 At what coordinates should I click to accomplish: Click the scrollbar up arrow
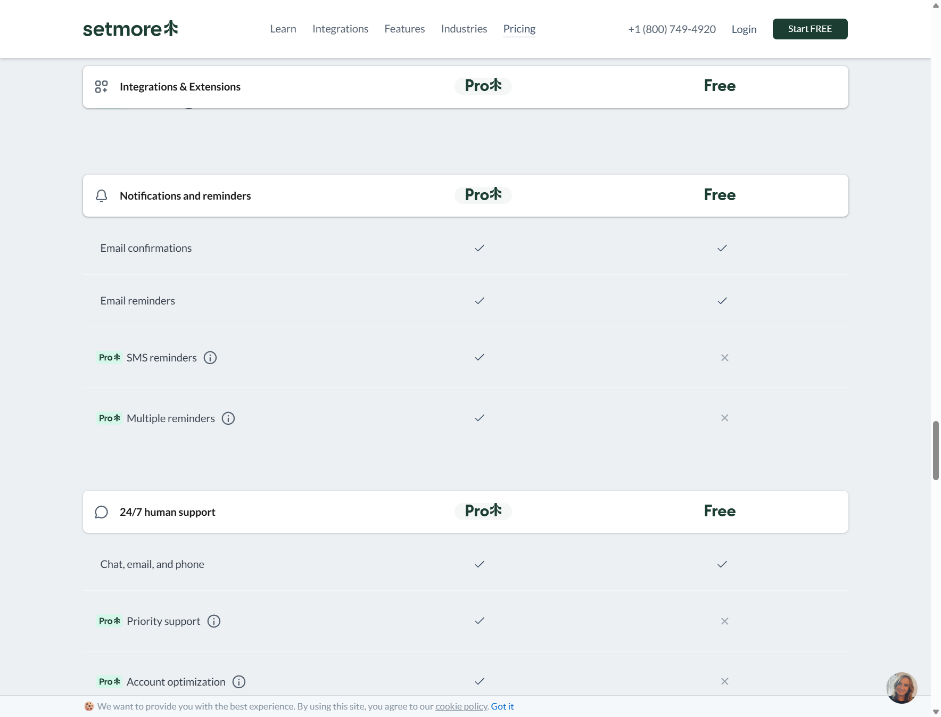coord(936,5)
